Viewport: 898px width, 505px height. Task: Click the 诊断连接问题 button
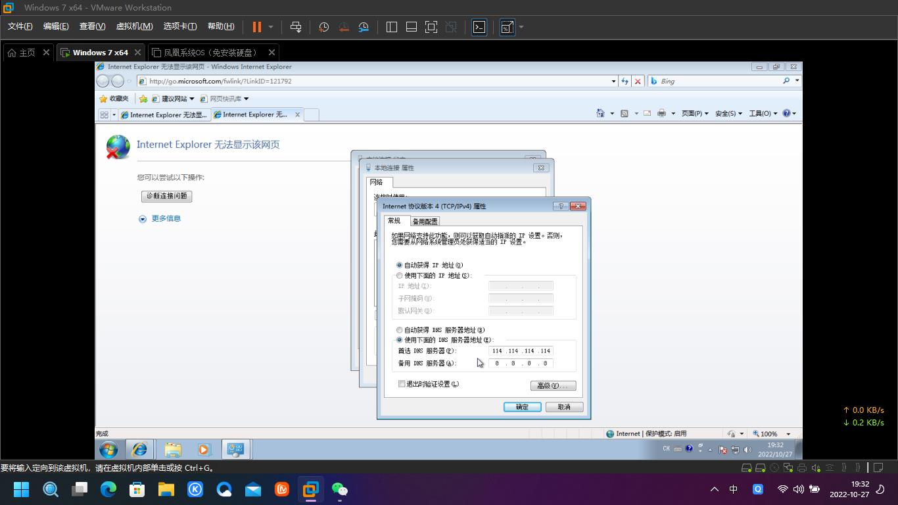(x=166, y=196)
